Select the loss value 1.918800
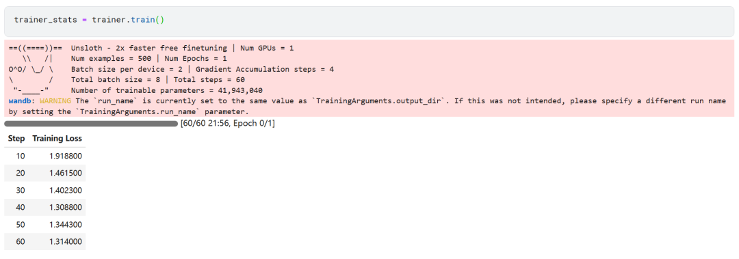Image resolution: width=739 pixels, height=259 pixels. click(x=66, y=156)
